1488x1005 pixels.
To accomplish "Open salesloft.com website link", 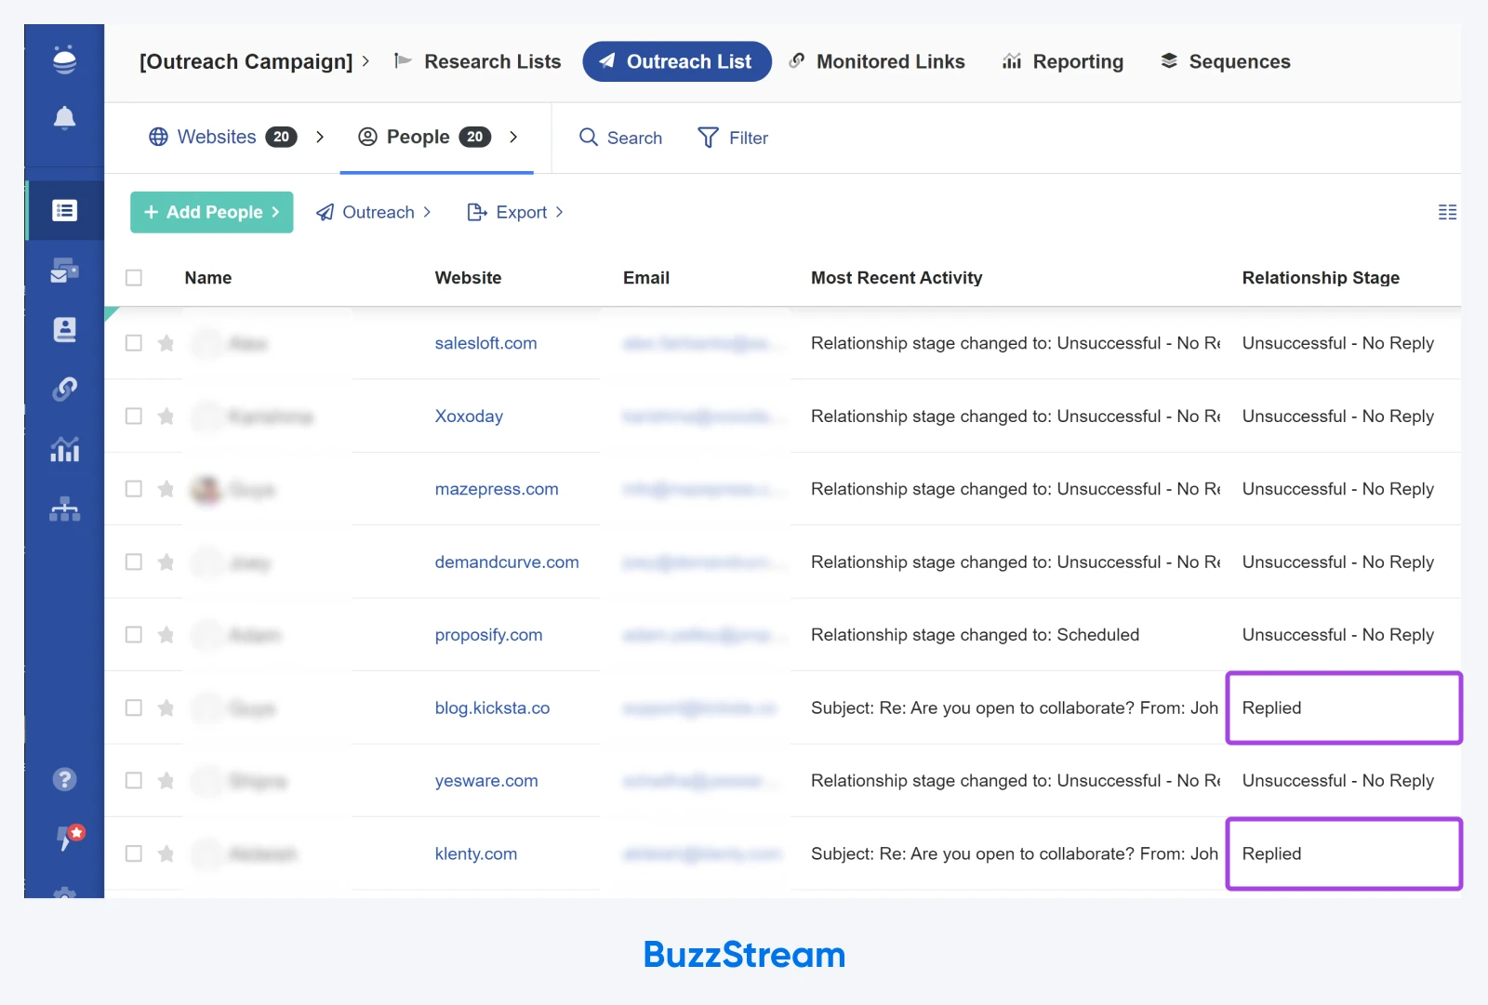I will coord(485,343).
